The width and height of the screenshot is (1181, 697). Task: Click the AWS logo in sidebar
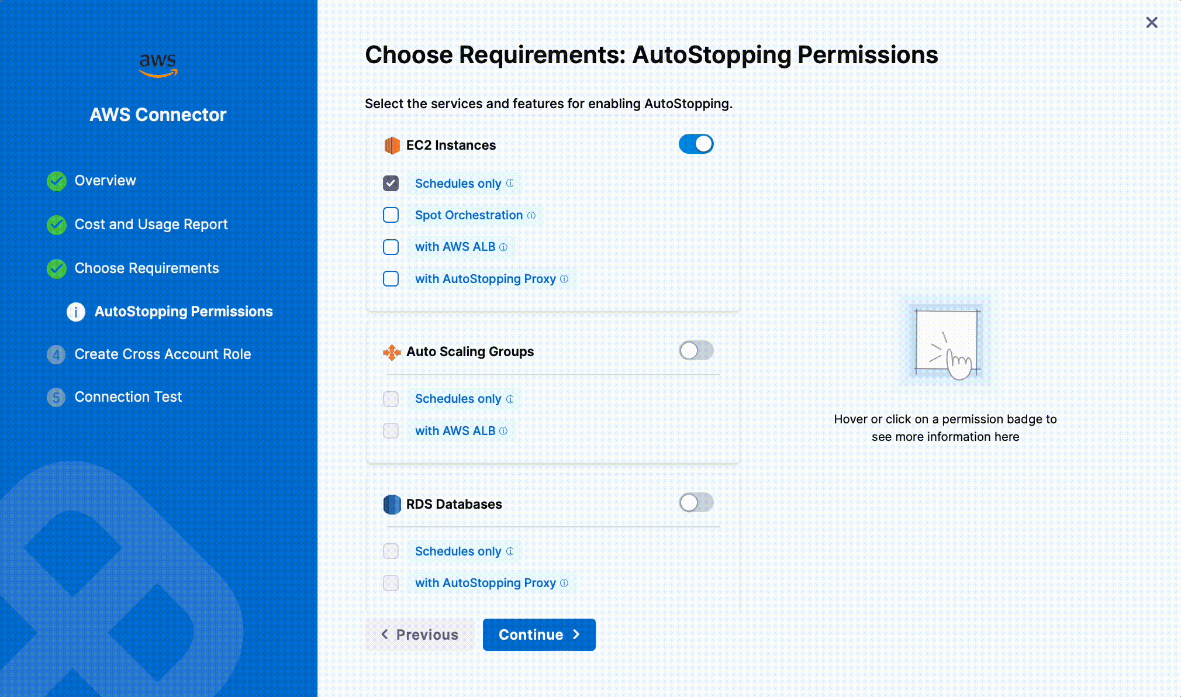pos(158,65)
